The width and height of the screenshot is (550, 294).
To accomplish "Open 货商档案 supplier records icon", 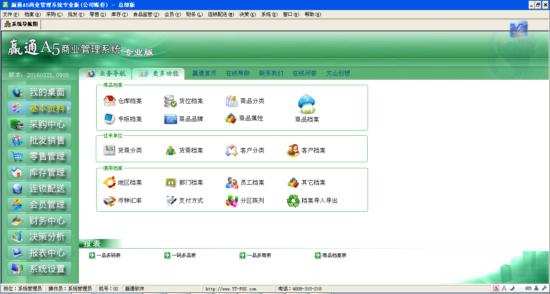I will 171,150.
